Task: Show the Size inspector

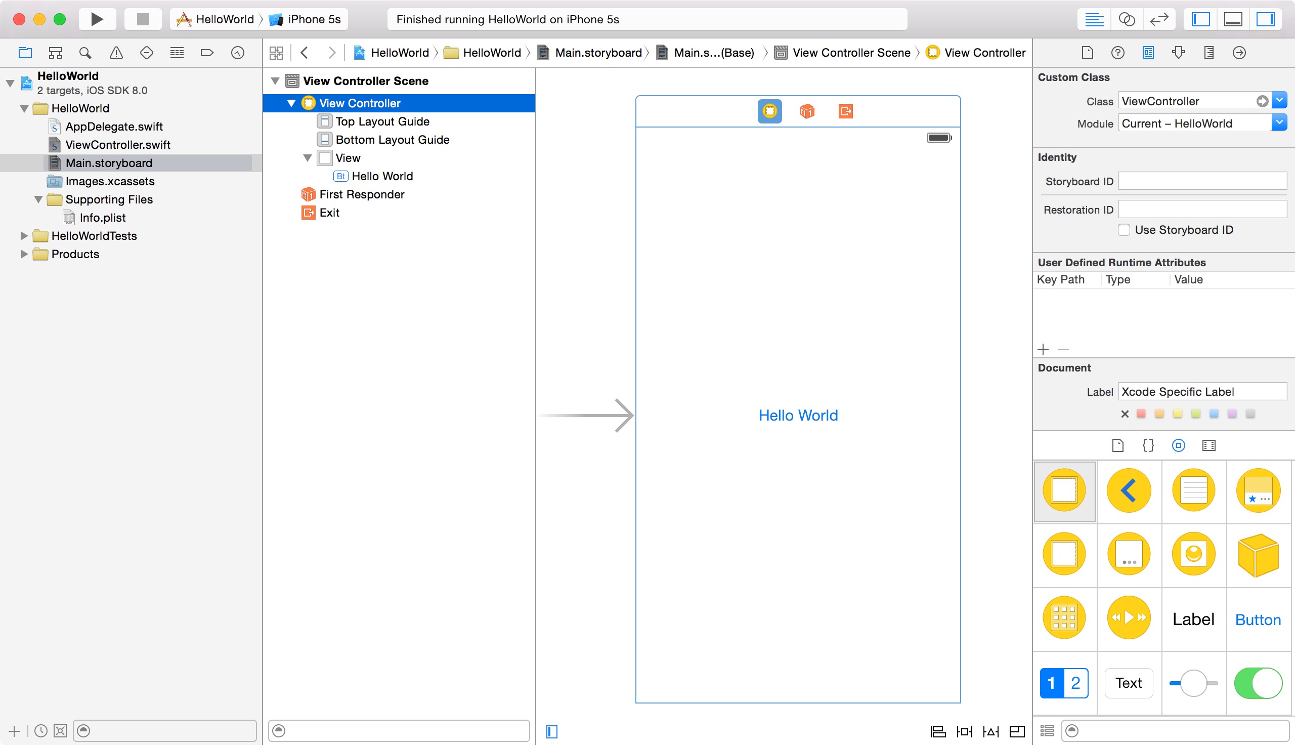Action: point(1208,53)
